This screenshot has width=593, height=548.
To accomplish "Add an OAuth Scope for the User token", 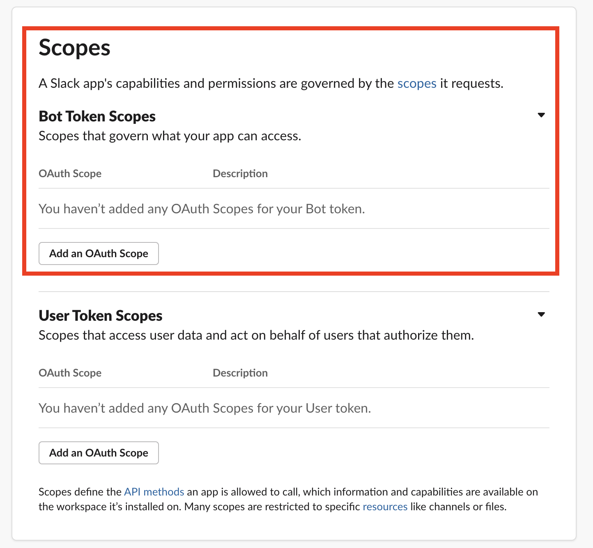I will 99,453.
